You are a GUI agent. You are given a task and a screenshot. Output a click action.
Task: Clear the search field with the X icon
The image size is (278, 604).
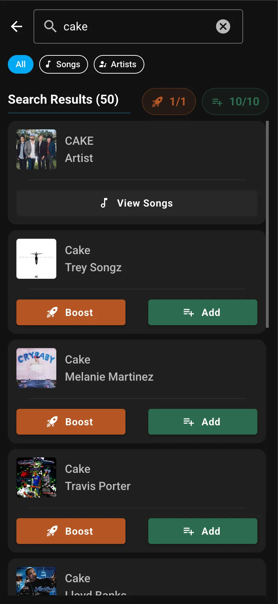point(223,26)
